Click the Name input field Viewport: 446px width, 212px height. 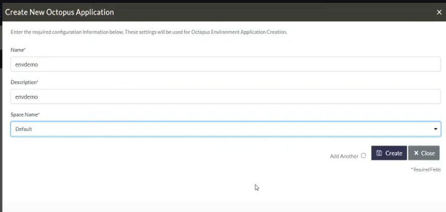[226, 64]
